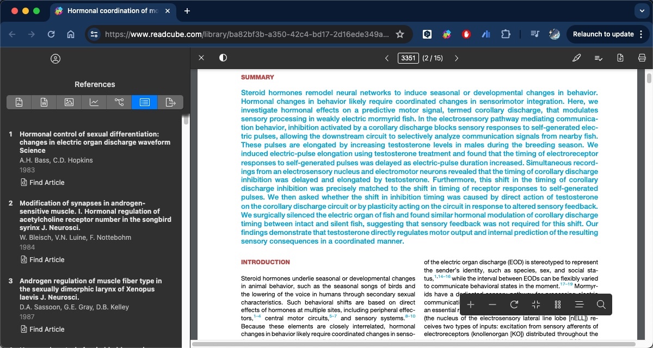
Task: Click inside the page number field
Action: pos(408,58)
